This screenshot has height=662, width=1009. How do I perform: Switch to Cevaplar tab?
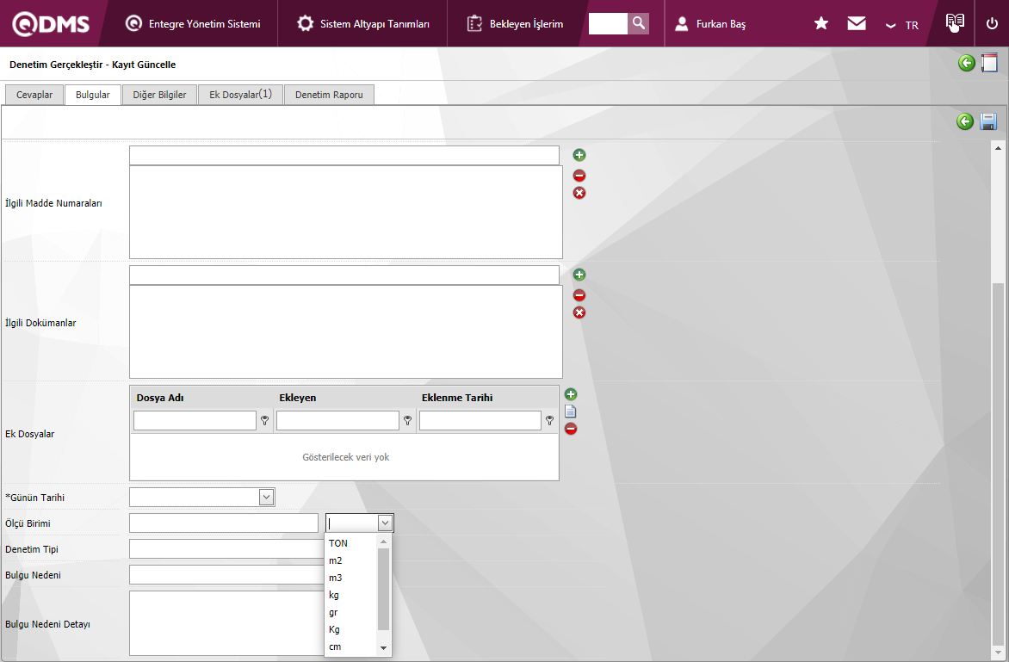[34, 95]
